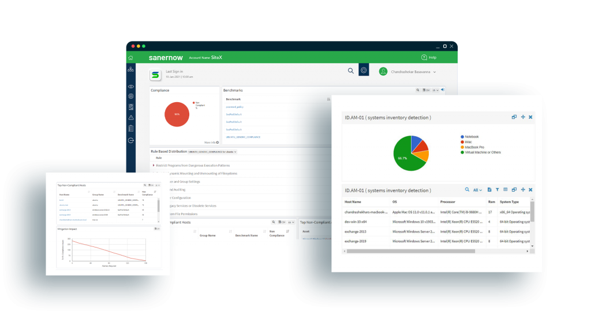The width and height of the screenshot is (591, 322).
Task: Click the Processor column header
Action: (448, 202)
